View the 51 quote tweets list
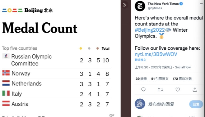205x117 pixels. click(x=160, y=79)
